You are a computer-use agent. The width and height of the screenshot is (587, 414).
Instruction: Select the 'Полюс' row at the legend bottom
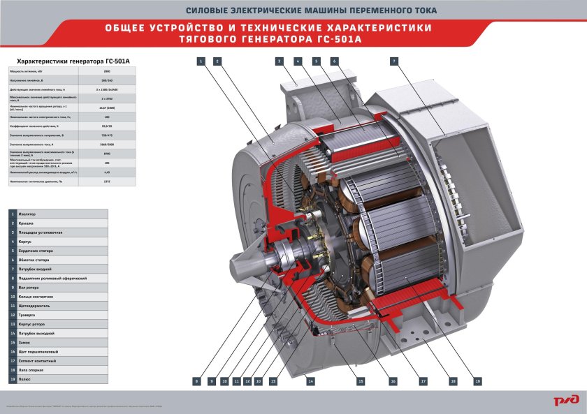59,379
